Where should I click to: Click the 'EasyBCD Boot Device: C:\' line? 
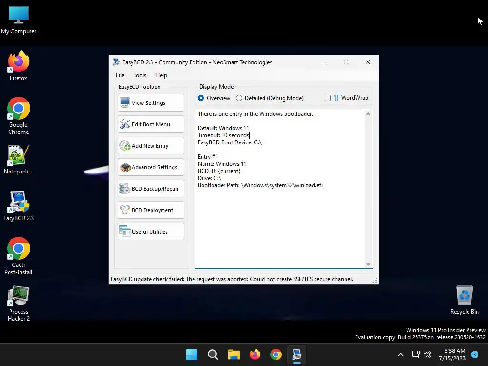230,142
